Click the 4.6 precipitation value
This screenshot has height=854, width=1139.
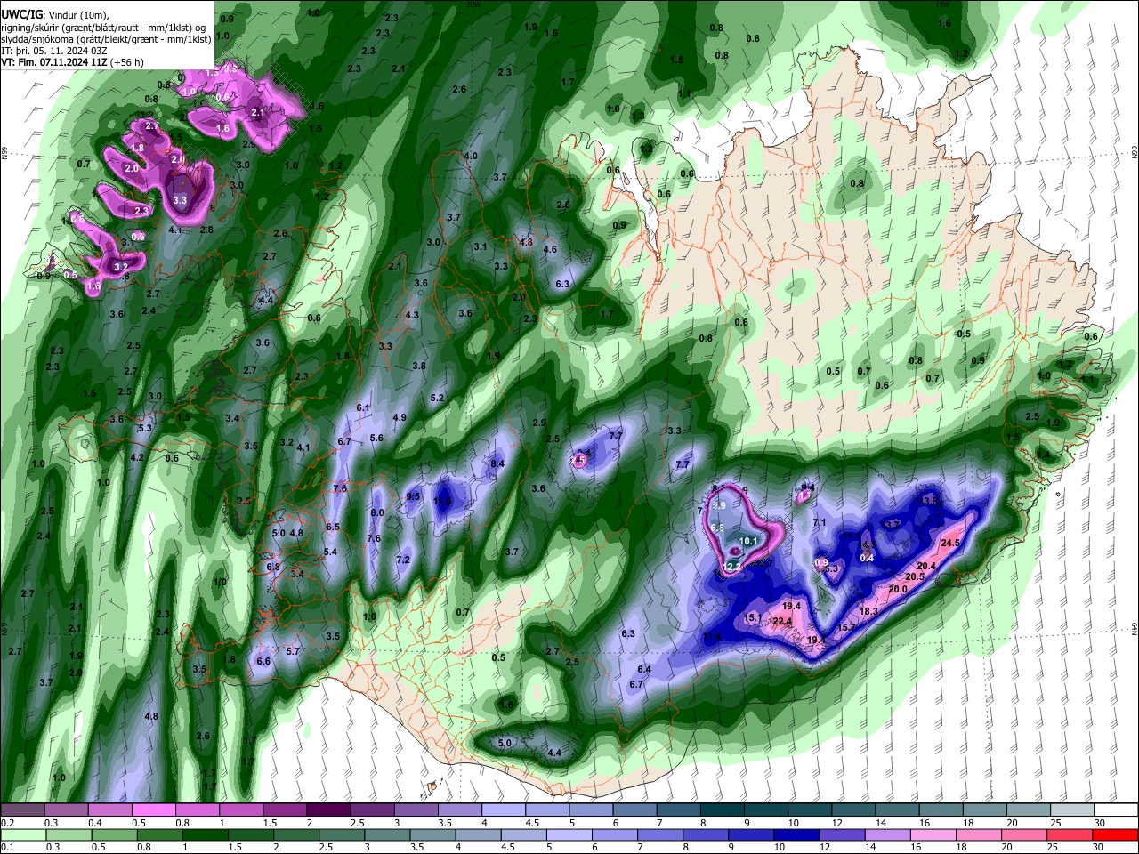(550, 249)
